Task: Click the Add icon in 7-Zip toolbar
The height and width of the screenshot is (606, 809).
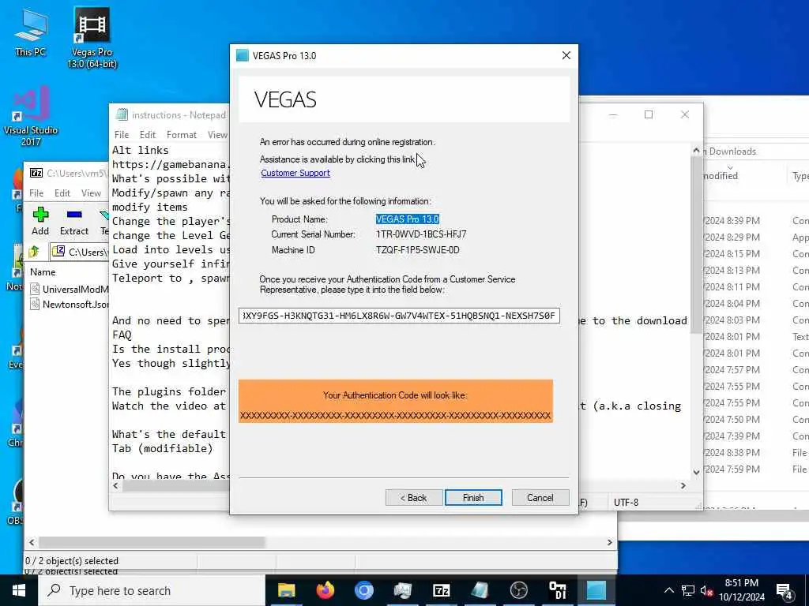Action: [x=40, y=221]
